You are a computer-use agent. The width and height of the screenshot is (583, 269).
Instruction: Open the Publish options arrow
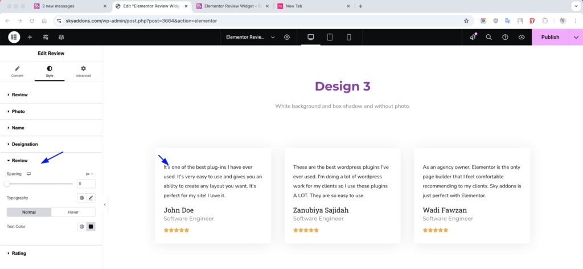point(576,37)
